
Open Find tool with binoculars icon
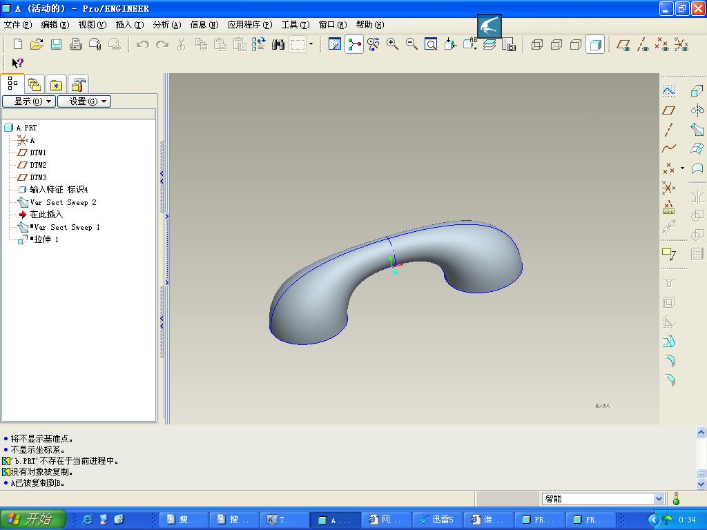click(278, 44)
